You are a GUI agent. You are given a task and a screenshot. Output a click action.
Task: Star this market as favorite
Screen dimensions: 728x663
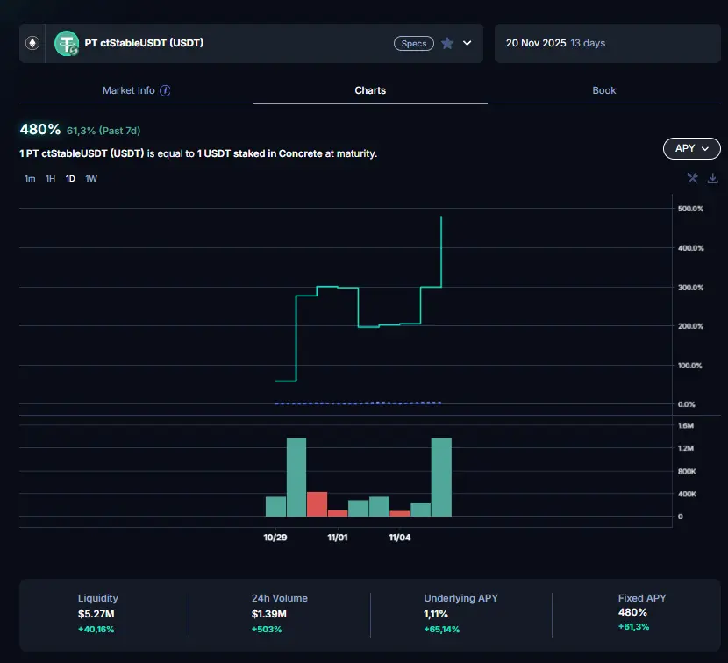click(x=447, y=43)
